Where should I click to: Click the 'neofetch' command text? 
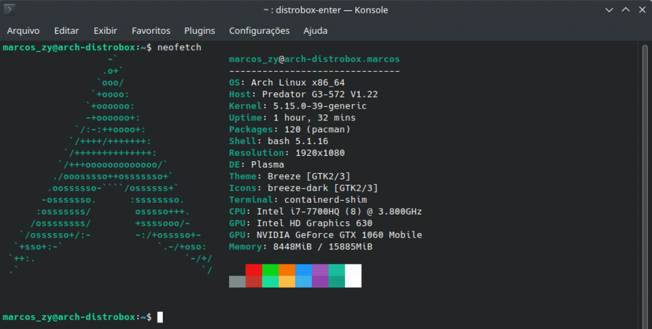tap(179, 47)
